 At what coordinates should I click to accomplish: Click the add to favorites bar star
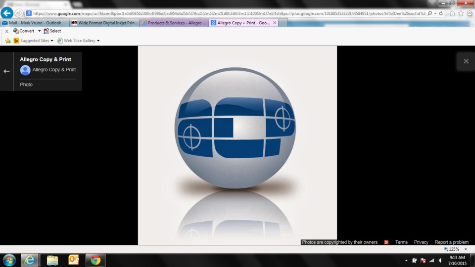coord(8,41)
